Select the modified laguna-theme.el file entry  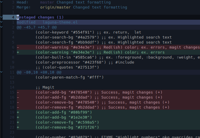tap(47, 22)
